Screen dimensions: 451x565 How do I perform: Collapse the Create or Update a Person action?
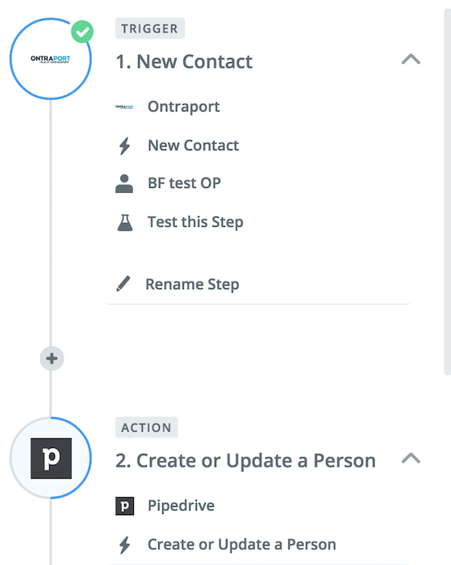(x=411, y=458)
